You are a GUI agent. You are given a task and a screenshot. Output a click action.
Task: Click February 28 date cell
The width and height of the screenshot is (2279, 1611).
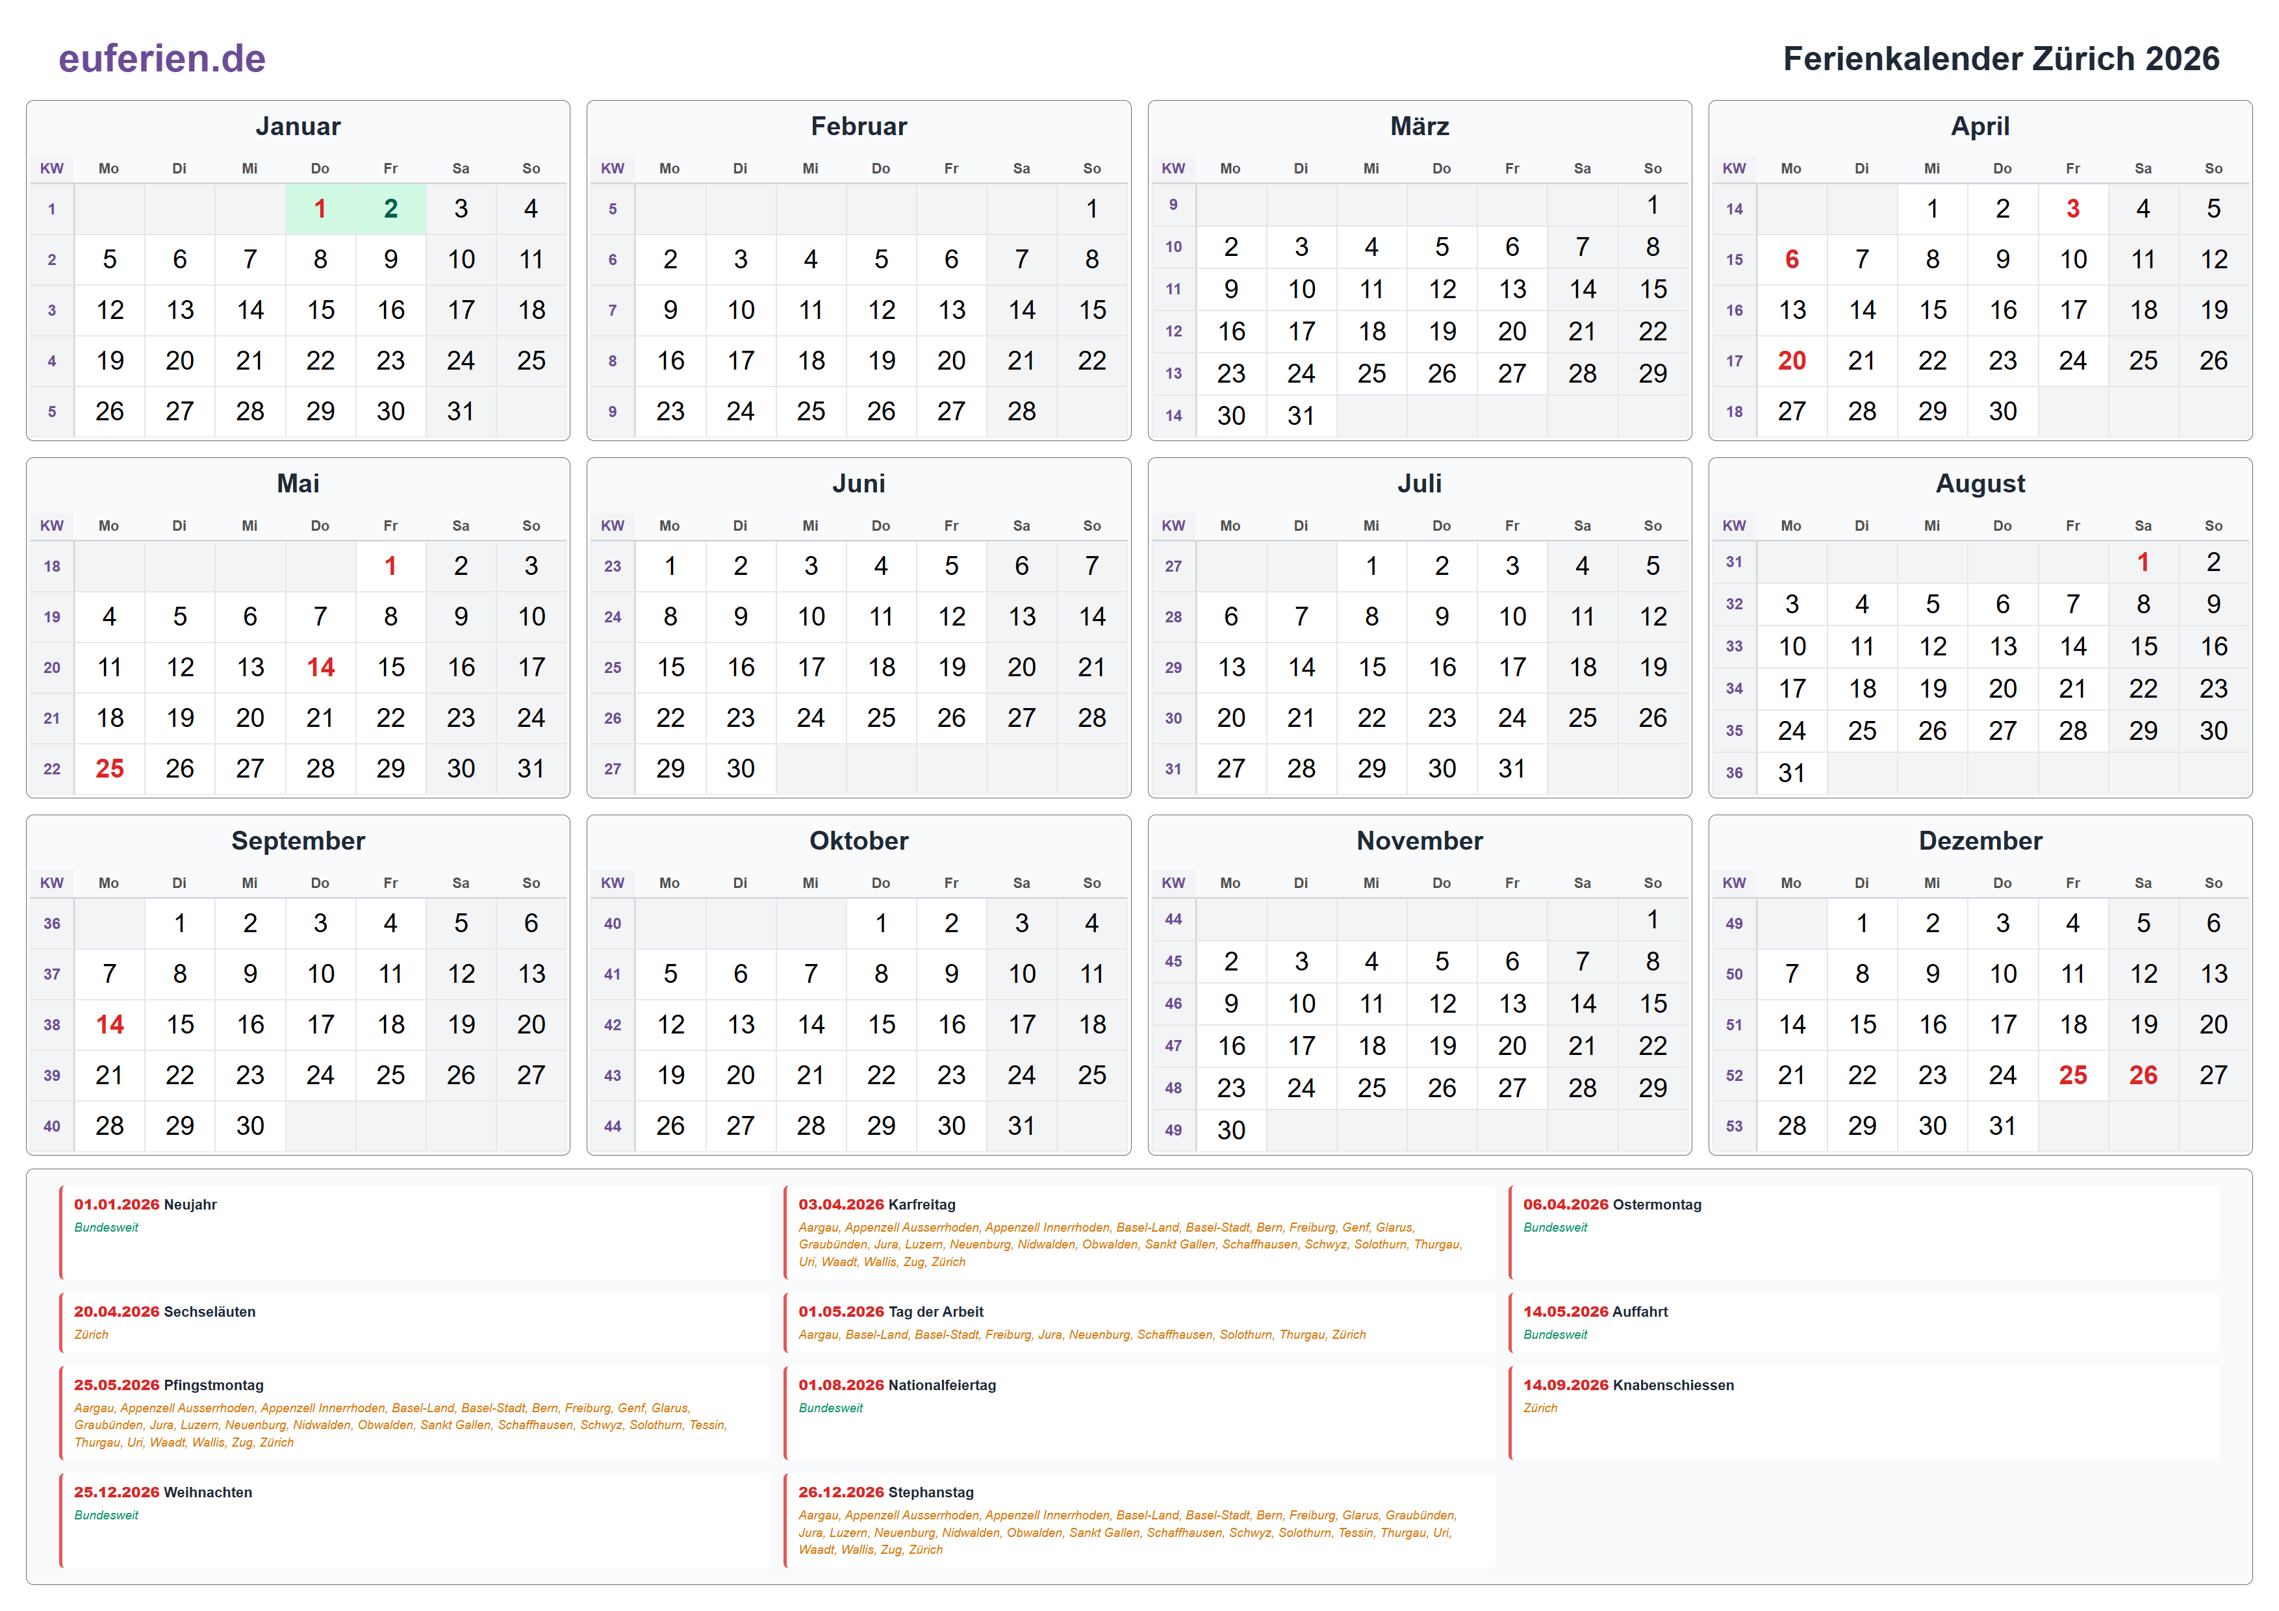tap(1021, 411)
